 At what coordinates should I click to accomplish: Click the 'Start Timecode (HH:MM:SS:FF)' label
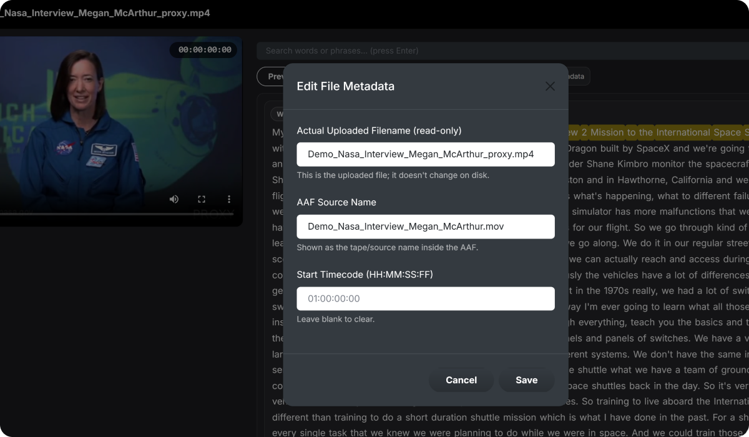tap(365, 275)
